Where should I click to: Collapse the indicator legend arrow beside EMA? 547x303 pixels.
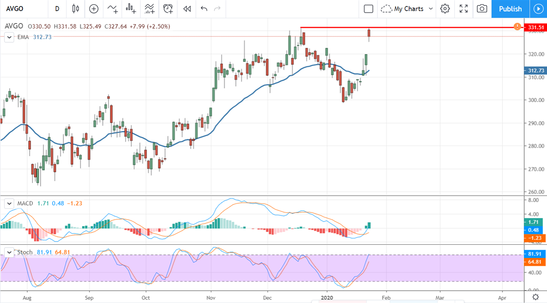(9, 37)
